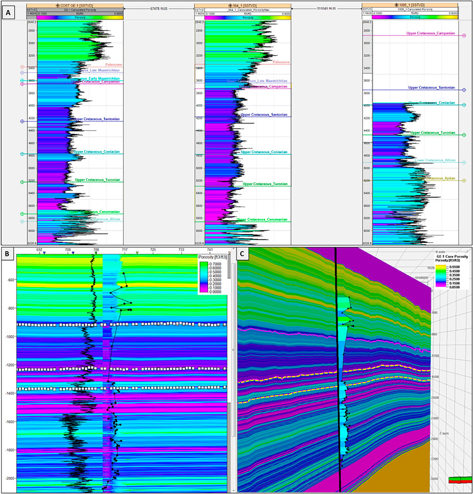The height and width of the screenshot is (494, 473).
Task: Click the green triangle marker at 708 in panel B
Action: pyautogui.click(x=96, y=253)
